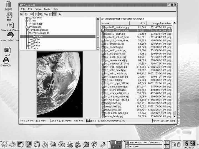Click the go up directory toolbar icon
The width and height of the screenshot is (199, 149).
(x=22, y=14)
